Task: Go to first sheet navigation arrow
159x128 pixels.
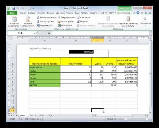Action: point(9,116)
